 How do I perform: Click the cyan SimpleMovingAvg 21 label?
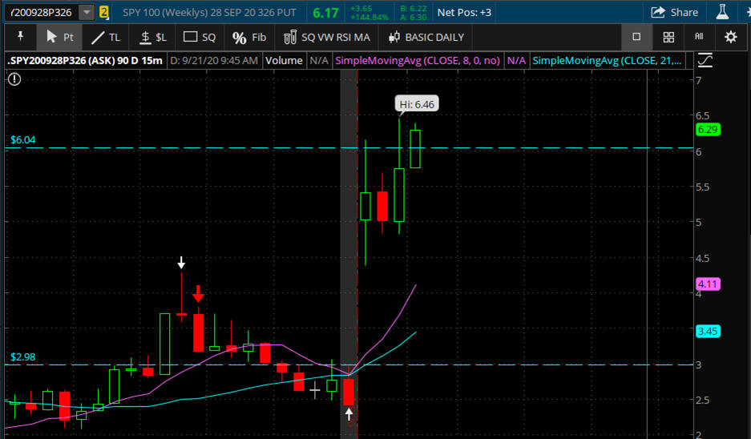pyautogui.click(x=607, y=61)
